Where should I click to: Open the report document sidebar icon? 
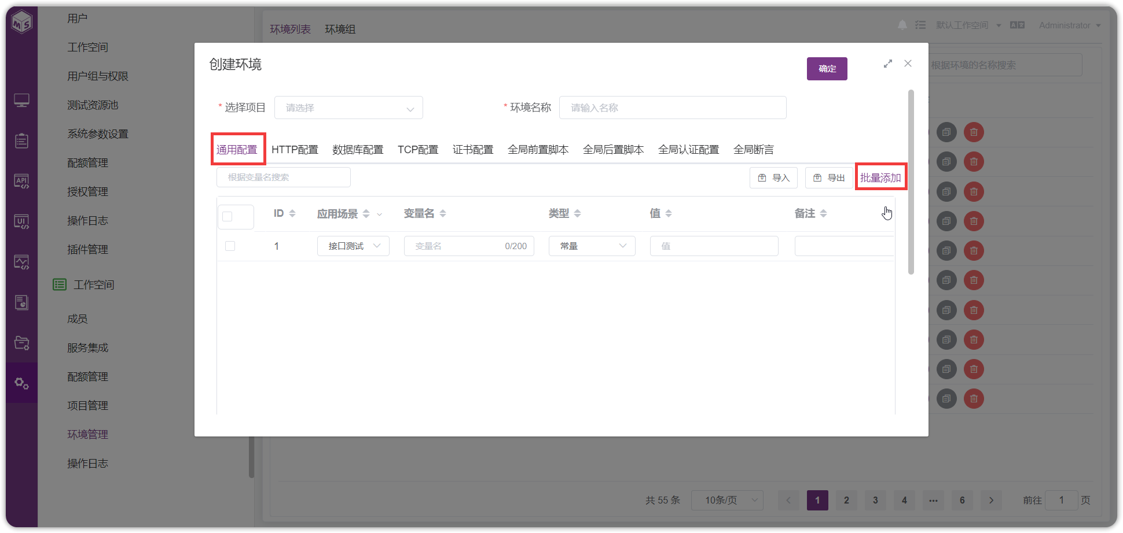[21, 302]
